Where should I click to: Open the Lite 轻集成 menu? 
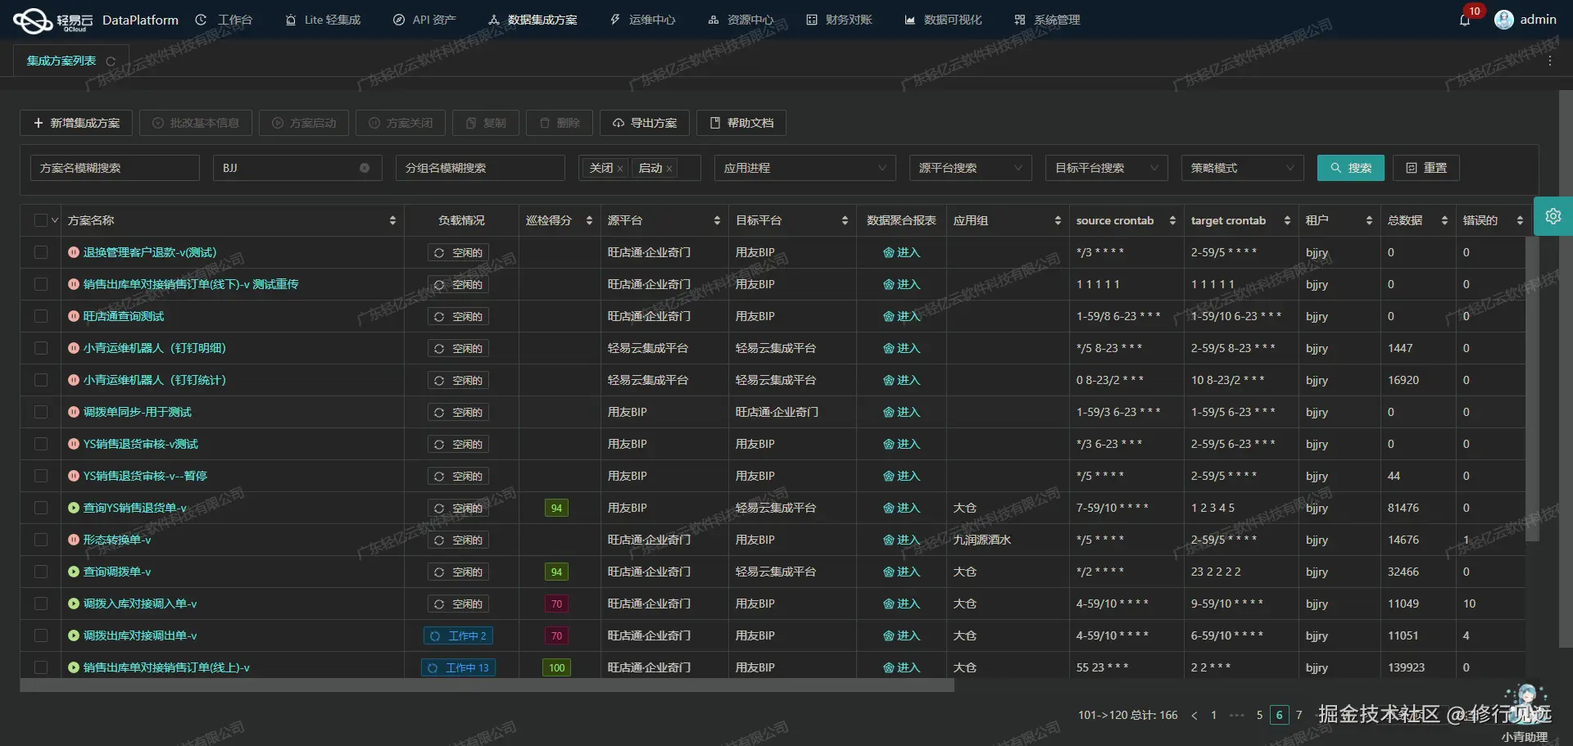[323, 20]
